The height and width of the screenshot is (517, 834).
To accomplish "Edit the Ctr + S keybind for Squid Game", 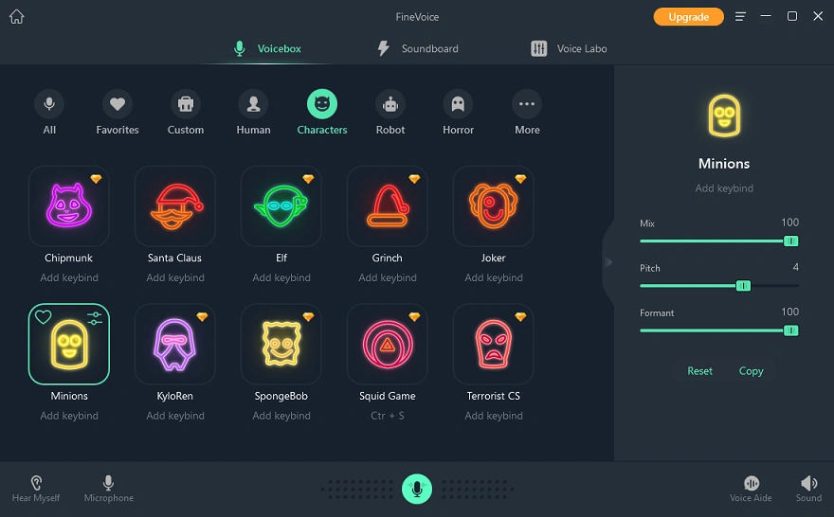I will click(x=388, y=416).
